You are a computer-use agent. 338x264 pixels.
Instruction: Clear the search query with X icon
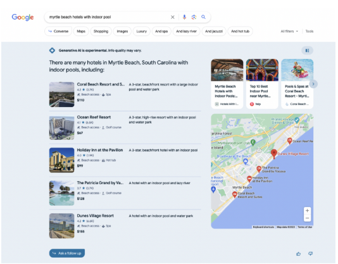coord(172,17)
